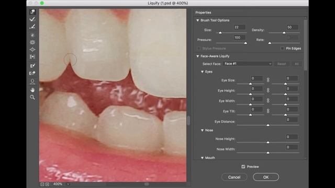Click the Pressure slider handle
The width and height of the screenshot is (335, 188).
(245, 43)
